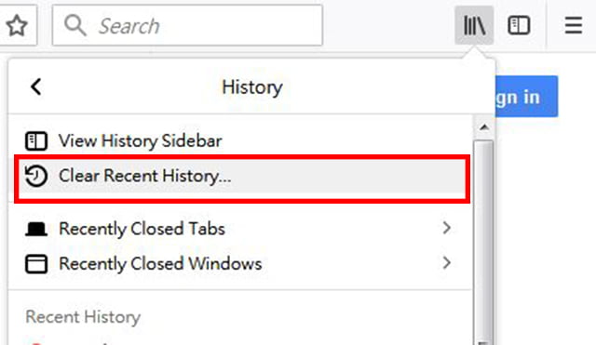The width and height of the screenshot is (596, 345).
Task: Click the magnifier icon in the search box
Action: pyautogui.click(x=74, y=25)
